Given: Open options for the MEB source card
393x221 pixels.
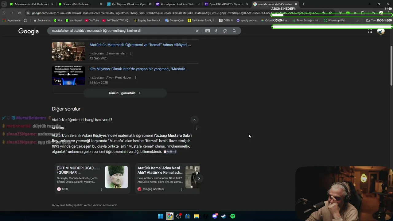Looking at the screenshot, I should [101, 189].
